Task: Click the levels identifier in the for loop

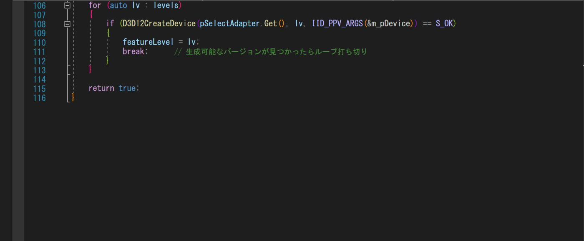Action: [x=166, y=6]
